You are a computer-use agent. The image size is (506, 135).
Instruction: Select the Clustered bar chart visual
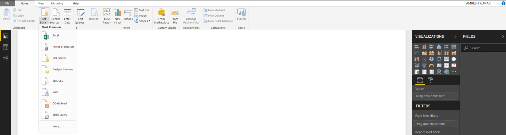432,46
